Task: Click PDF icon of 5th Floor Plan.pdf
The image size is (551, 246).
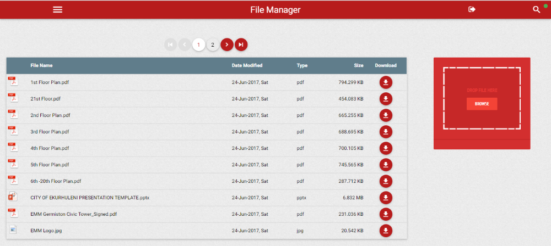Action: click(13, 164)
